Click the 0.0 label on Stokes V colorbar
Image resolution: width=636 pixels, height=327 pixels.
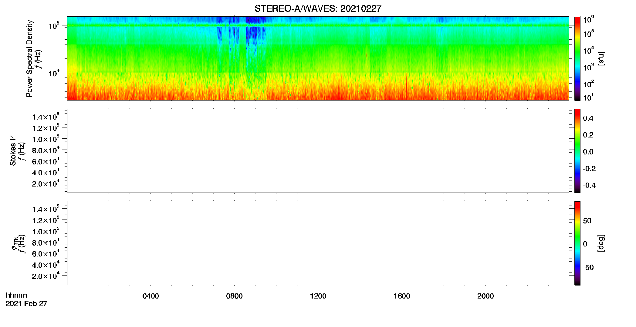[588, 152]
